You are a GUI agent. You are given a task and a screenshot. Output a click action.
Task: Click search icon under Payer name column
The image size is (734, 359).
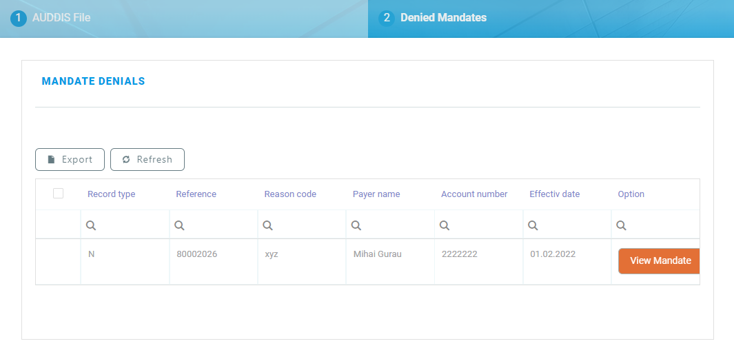pyautogui.click(x=356, y=225)
